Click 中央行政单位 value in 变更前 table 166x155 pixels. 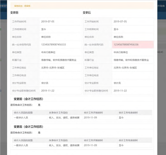pos(48,52)
